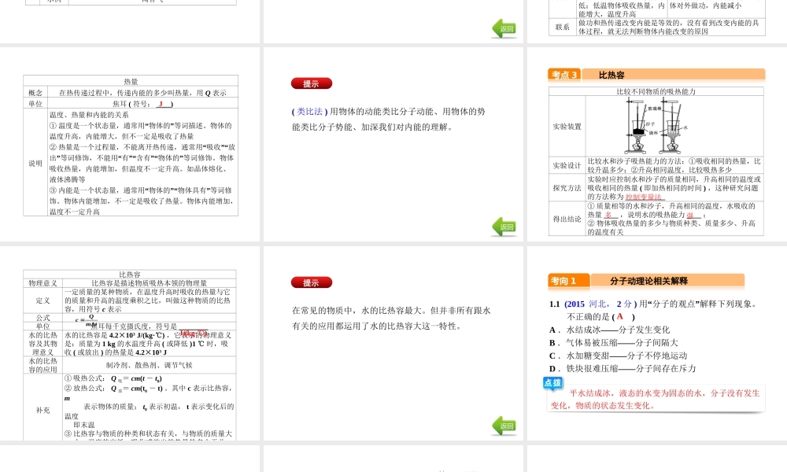The image size is (787, 472).
Task: Select the 比较不同物质的吸热能力 slide
Action: click(x=656, y=145)
